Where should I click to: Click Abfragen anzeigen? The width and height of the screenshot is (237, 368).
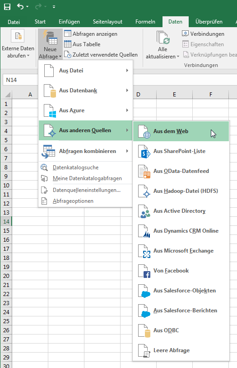tap(91, 34)
